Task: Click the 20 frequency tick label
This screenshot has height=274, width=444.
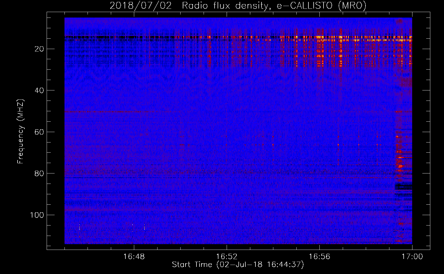Action: (40, 49)
